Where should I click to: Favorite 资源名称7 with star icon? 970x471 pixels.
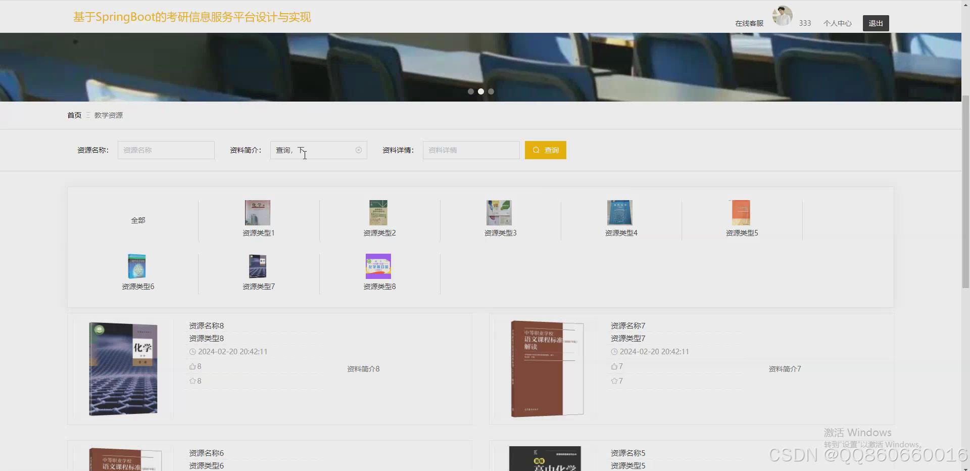pyautogui.click(x=614, y=381)
